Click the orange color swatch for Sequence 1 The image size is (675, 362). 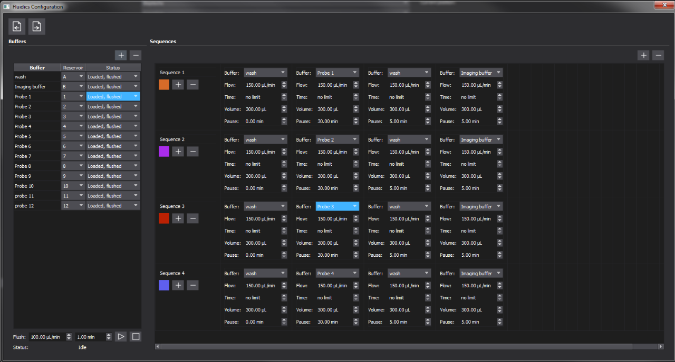(163, 84)
